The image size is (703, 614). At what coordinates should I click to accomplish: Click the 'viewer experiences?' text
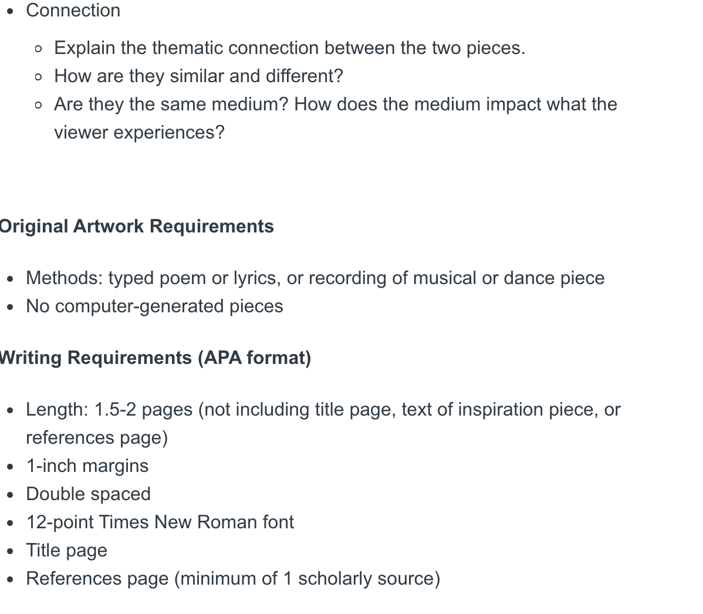(x=140, y=133)
